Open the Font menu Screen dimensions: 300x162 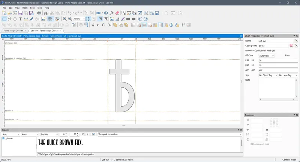[x=32, y=8]
